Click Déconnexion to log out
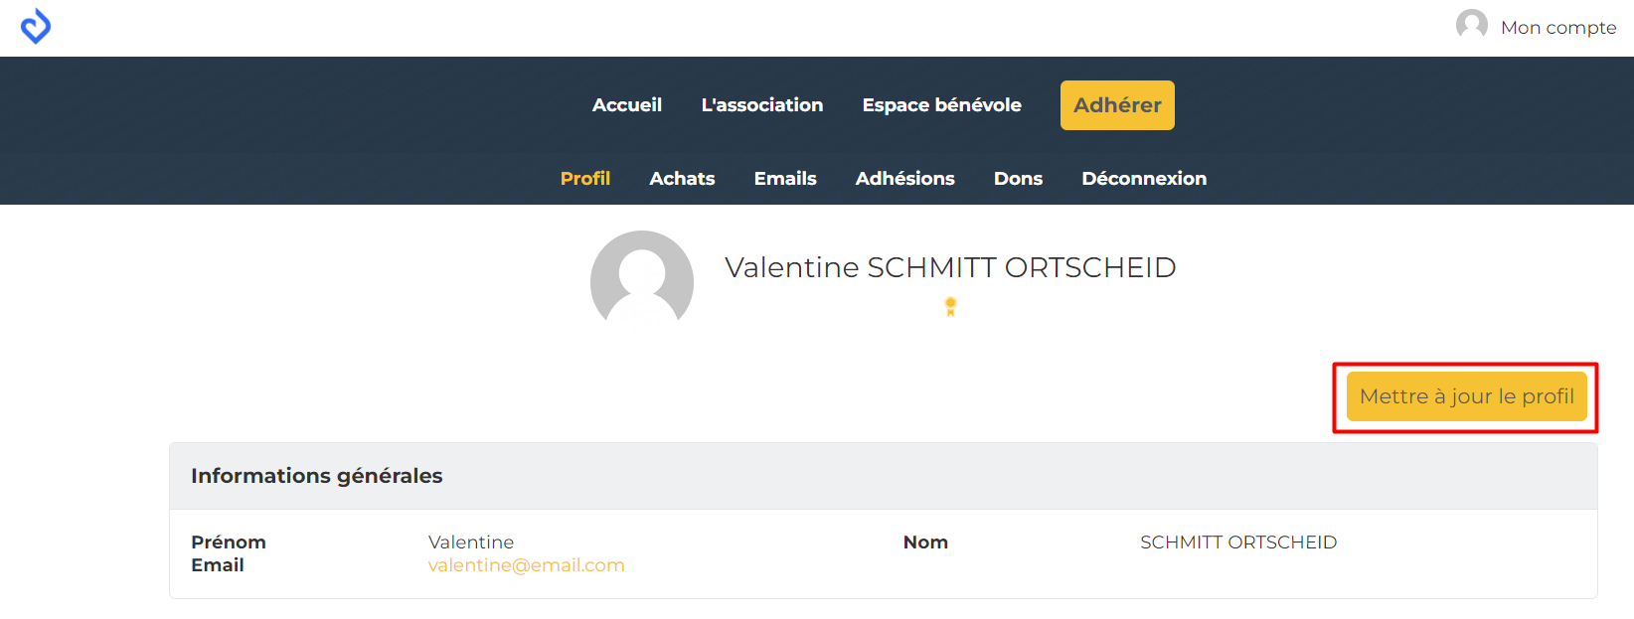This screenshot has height=619, width=1634. pyautogui.click(x=1144, y=179)
